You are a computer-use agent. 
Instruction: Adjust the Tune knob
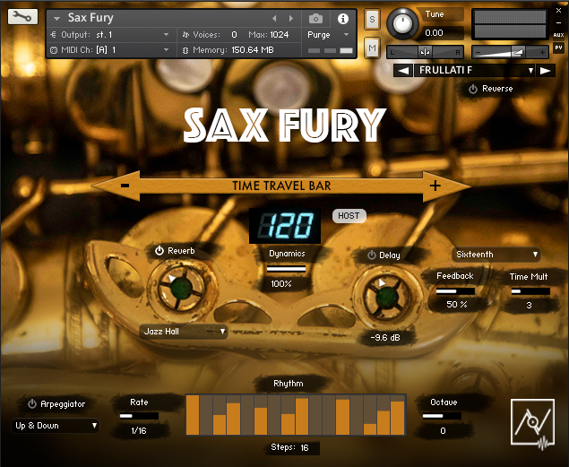click(402, 23)
